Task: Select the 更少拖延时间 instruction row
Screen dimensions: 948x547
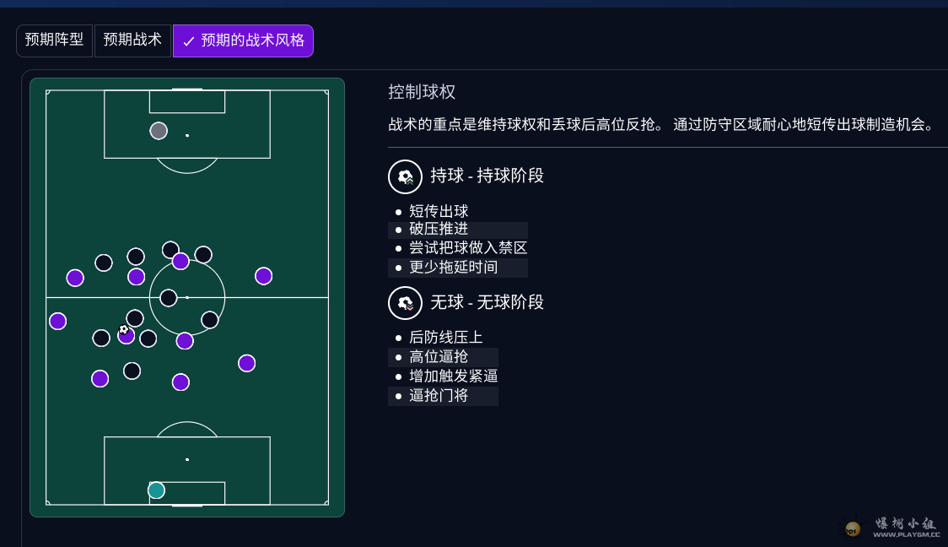Action: click(454, 268)
